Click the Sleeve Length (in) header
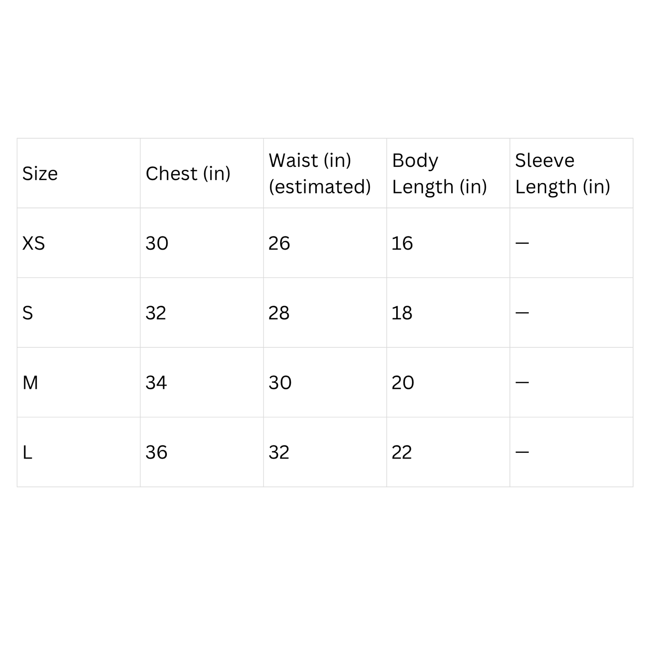Image resolution: width=661 pixels, height=661 pixels. 562,174
